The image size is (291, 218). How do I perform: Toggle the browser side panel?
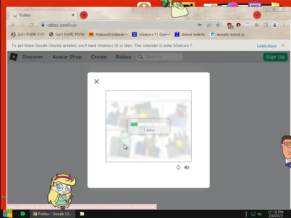tap(266, 25)
